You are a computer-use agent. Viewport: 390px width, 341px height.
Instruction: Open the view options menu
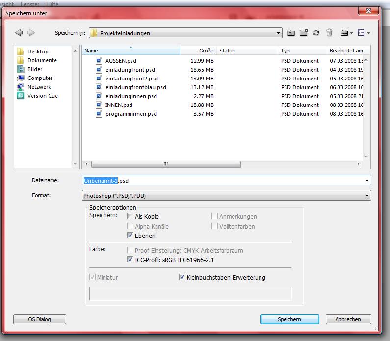364,33
